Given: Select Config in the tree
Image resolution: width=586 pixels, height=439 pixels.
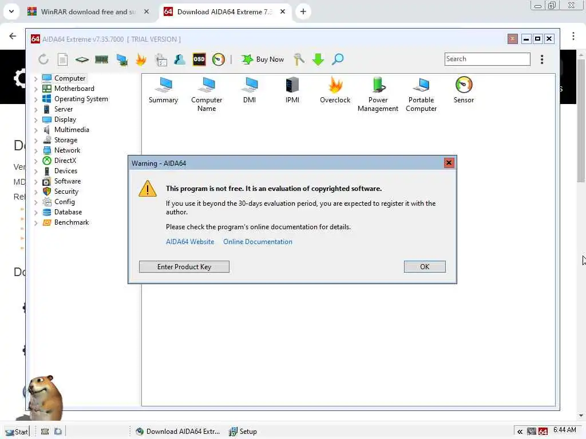Looking at the screenshot, I should (x=64, y=202).
